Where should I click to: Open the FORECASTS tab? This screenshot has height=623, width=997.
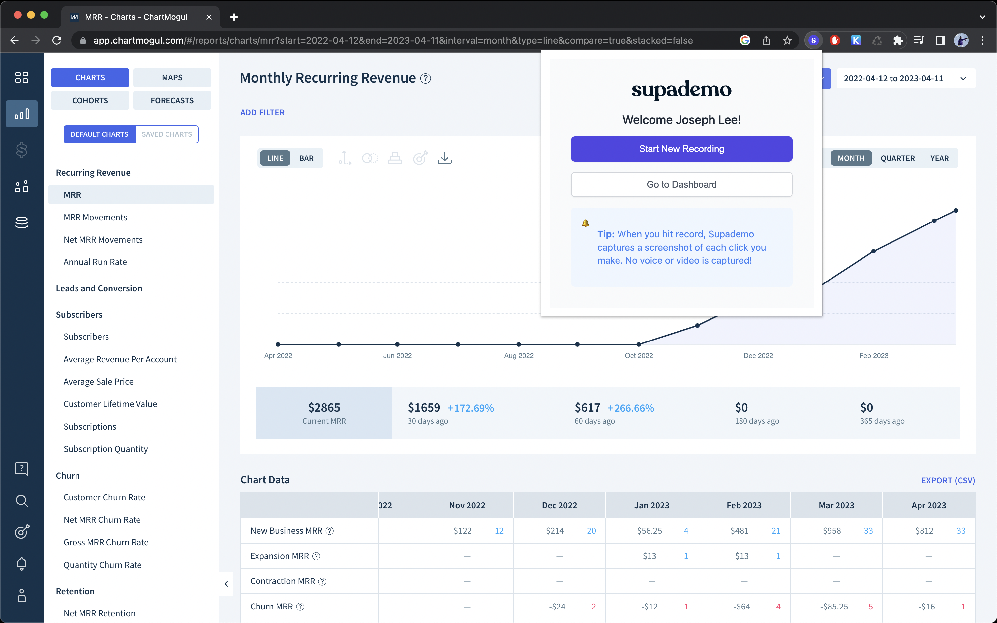(x=172, y=100)
